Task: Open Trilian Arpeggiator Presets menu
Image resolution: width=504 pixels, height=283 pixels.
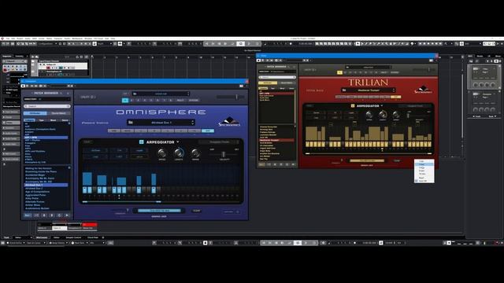Action: [415, 105]
